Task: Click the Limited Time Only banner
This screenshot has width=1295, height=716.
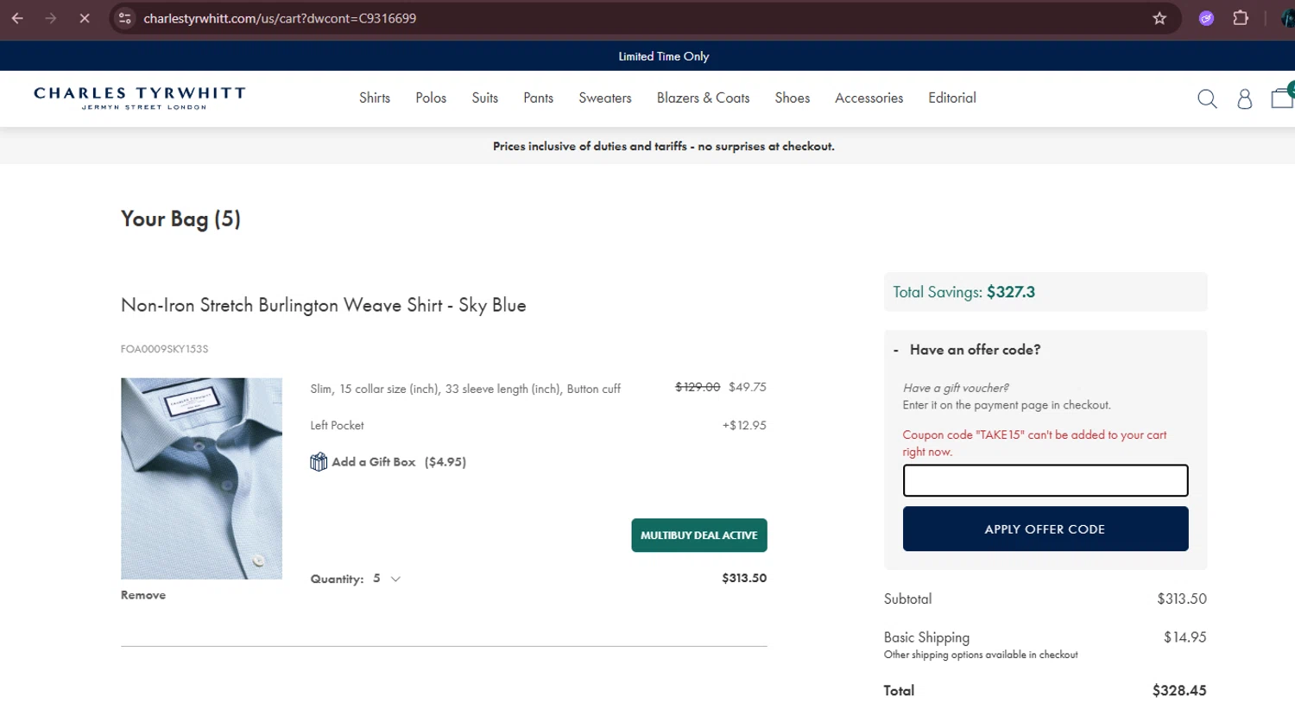Action: tap(664, 56)
